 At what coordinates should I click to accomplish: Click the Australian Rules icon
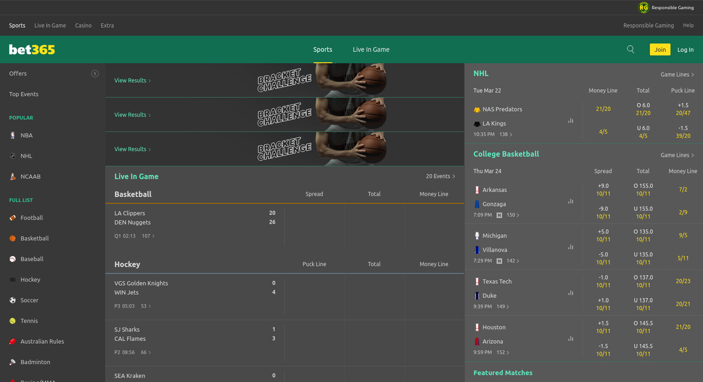tap(12, 341)
